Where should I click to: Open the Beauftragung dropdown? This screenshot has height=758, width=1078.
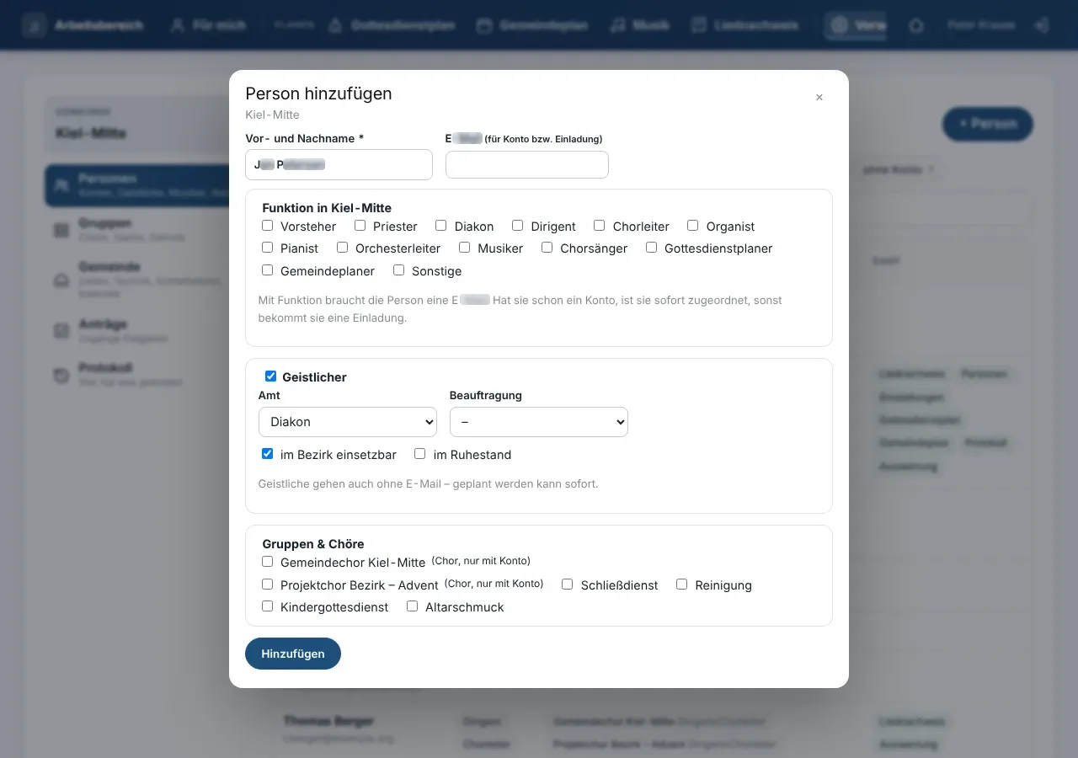click(539, 422)
